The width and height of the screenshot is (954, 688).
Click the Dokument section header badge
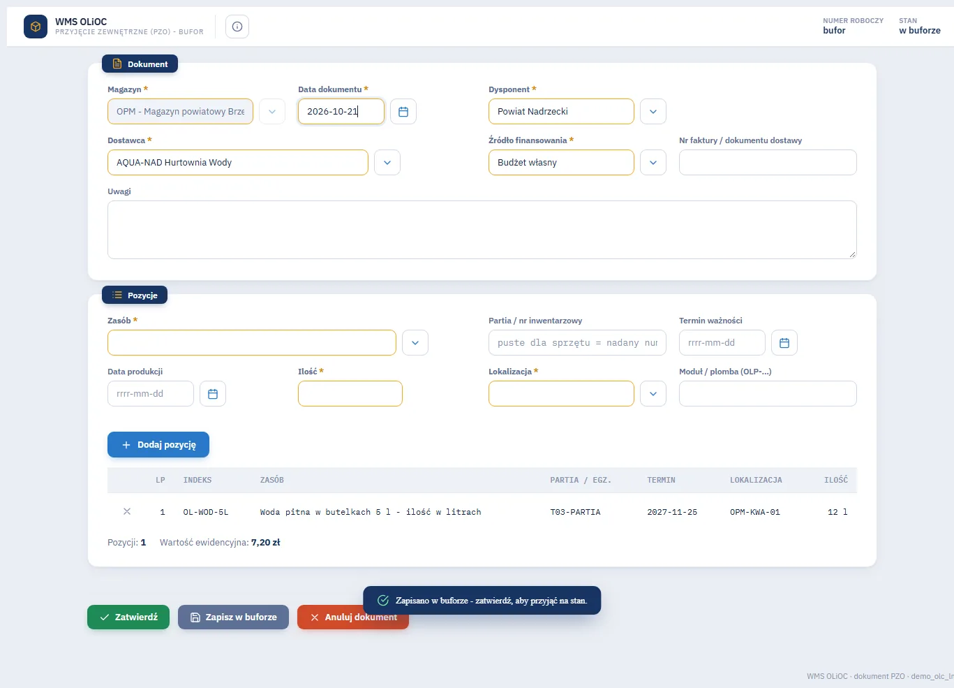tap(140, 64)
